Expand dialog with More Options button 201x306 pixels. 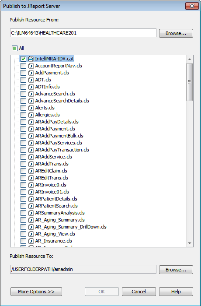(36, 292)
